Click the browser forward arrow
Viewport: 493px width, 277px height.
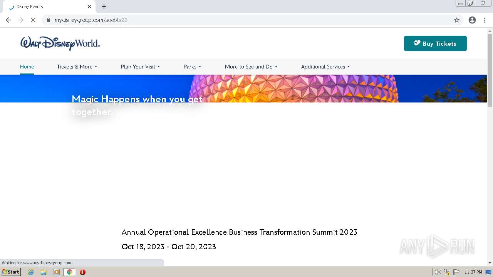pos(21,20)
